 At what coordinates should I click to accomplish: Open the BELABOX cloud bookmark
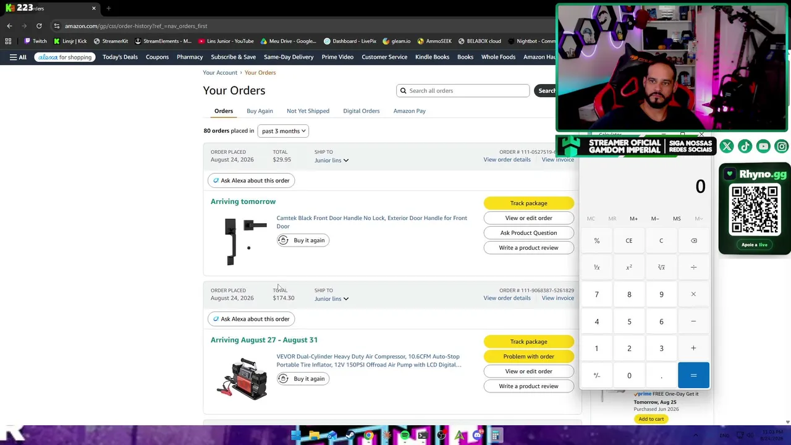pyautogui.click(x=480, y=41)
